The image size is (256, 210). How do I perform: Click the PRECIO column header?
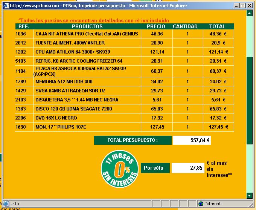tap(156, 26)
